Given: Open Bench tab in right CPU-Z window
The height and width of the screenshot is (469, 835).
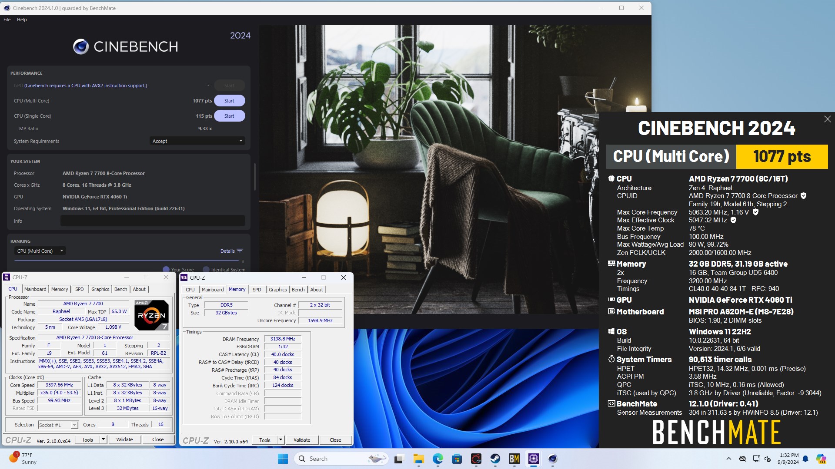Looking at the screenshot, I should coord(298,290).
